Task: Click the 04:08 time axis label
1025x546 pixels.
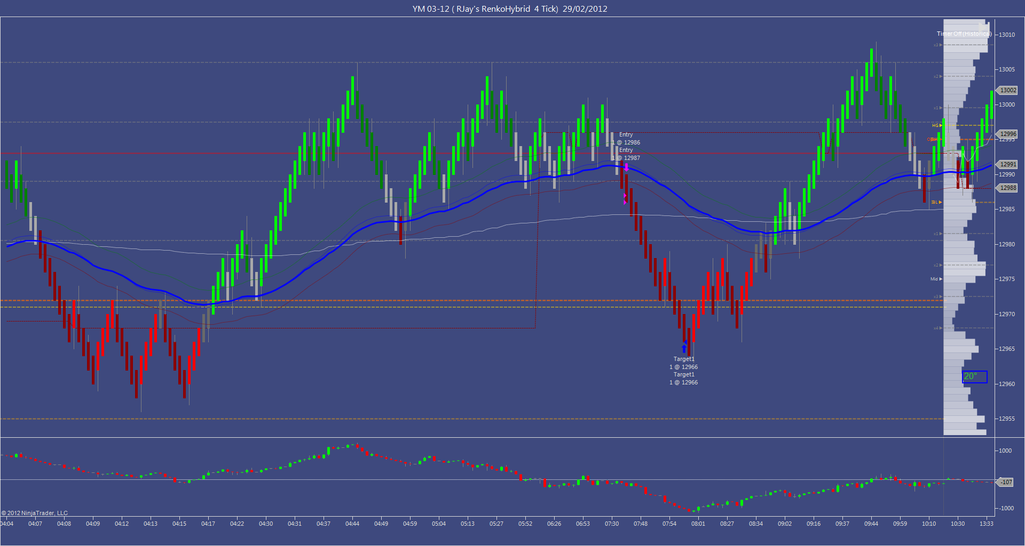Action: 64,524
